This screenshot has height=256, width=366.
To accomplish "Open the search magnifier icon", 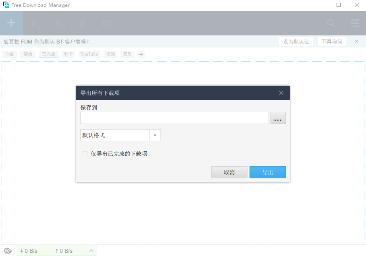I will coord(331,23).
